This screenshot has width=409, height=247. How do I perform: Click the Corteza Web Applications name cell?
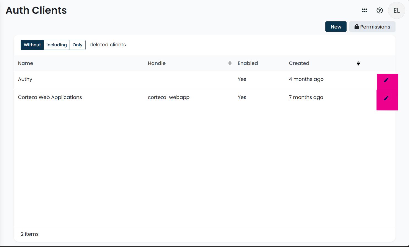[50, 97]
